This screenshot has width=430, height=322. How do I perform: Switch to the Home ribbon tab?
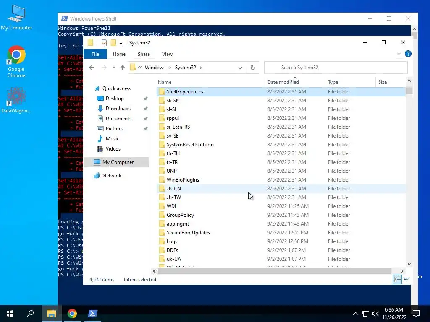[119, 54]
